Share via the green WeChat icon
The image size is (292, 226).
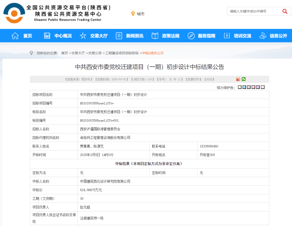click(244, 79)
